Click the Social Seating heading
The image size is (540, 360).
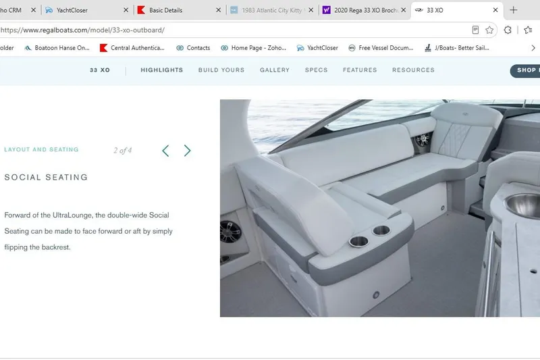click(x=46, y=177)
